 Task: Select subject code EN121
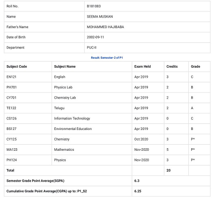[11, 77]
